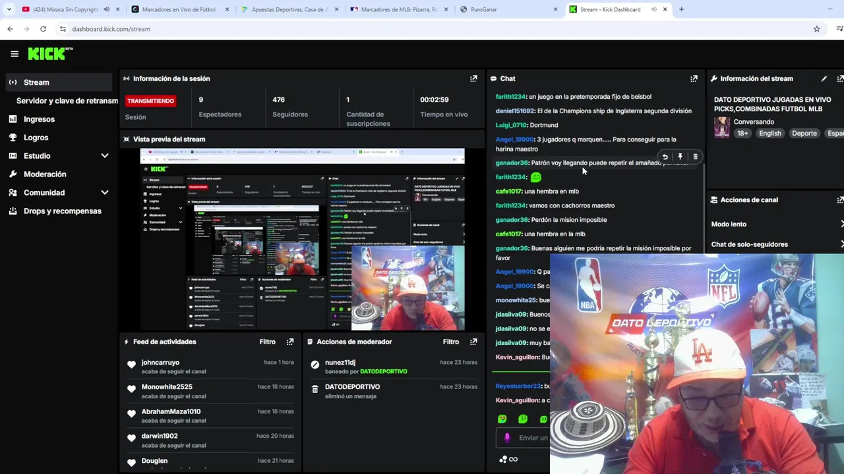
Task: Click the Drops y recompensas icon
Action: (x=13, y=211)
